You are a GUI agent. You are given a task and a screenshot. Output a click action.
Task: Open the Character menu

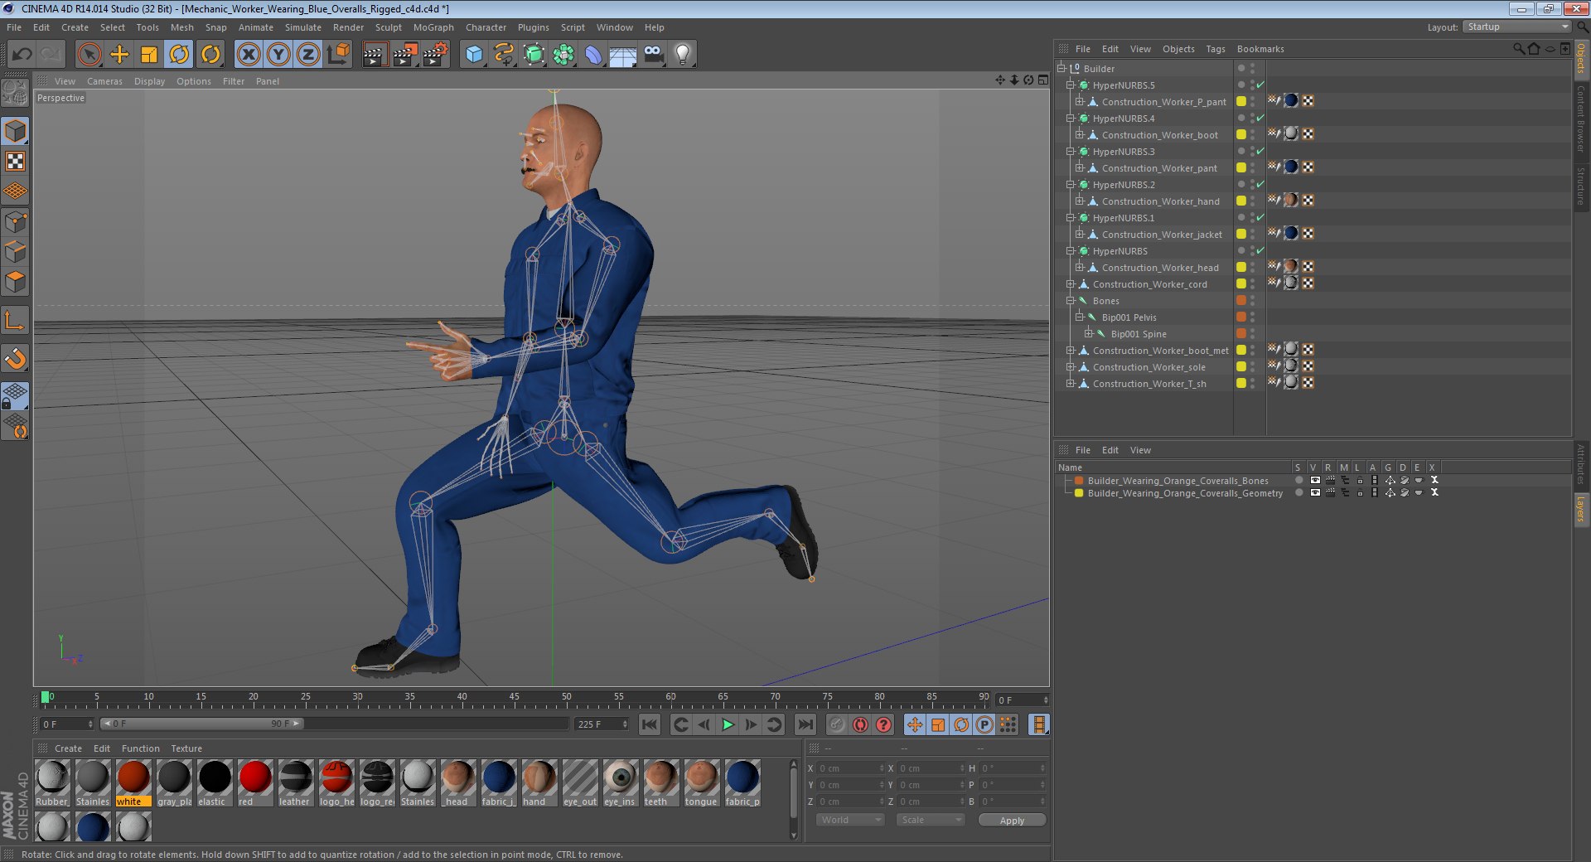(486, 27)
